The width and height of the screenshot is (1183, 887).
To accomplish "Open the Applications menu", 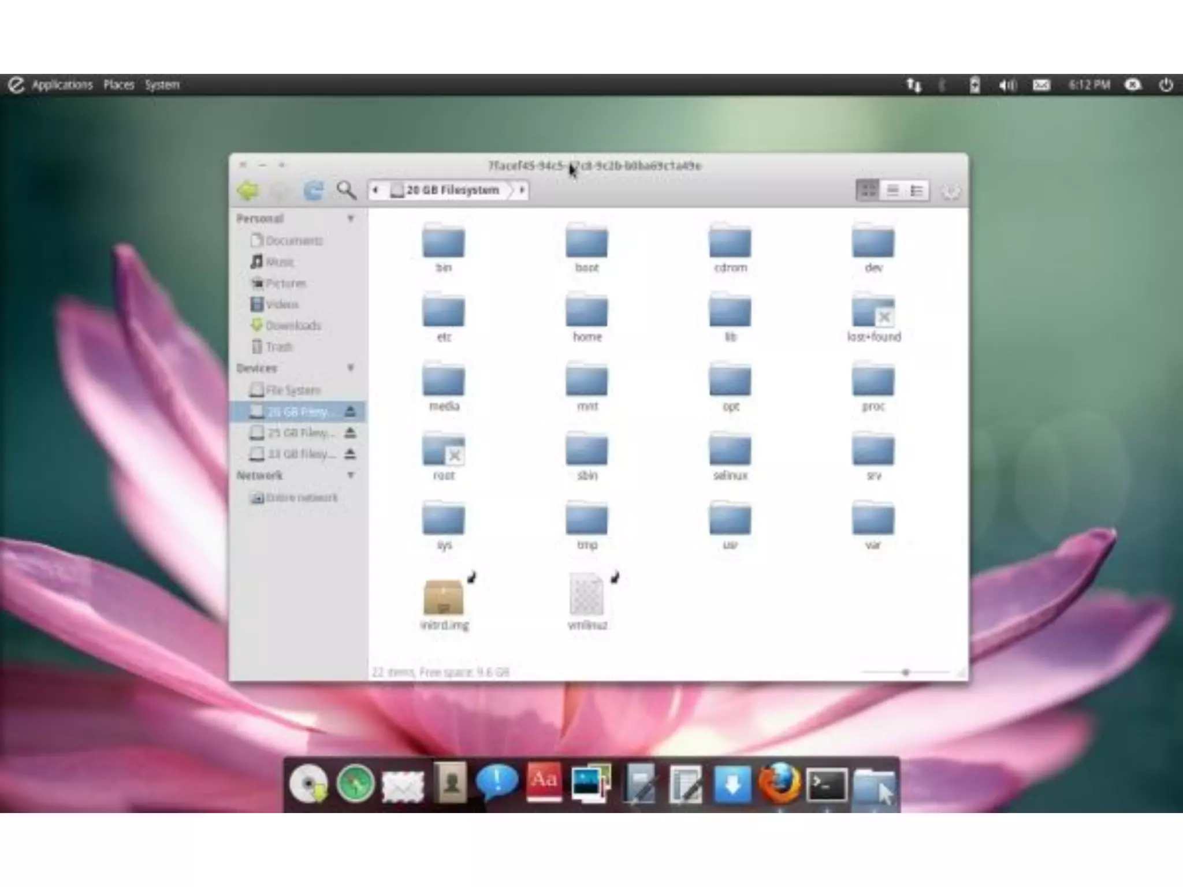I will click(62, 85).
